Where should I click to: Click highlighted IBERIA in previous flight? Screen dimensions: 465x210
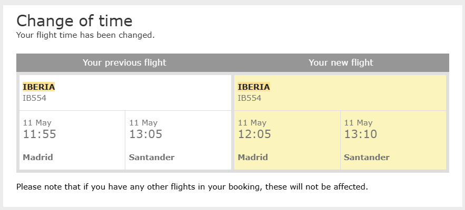point(39,87)
